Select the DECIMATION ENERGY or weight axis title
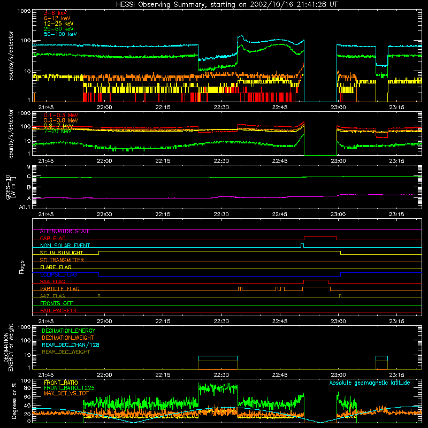Screen dimensions: 428x428 pos(8,347)
